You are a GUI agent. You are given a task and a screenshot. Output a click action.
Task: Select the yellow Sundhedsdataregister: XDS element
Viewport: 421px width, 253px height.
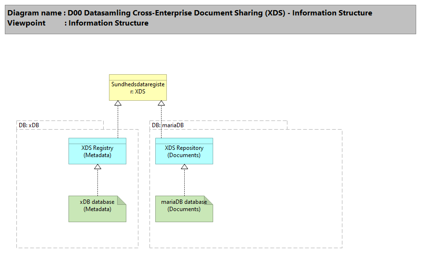tap(137, 90)
